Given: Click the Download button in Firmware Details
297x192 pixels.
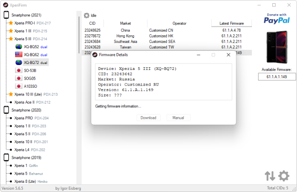Looking at the screenshot, I should click(x=149, y=117).
